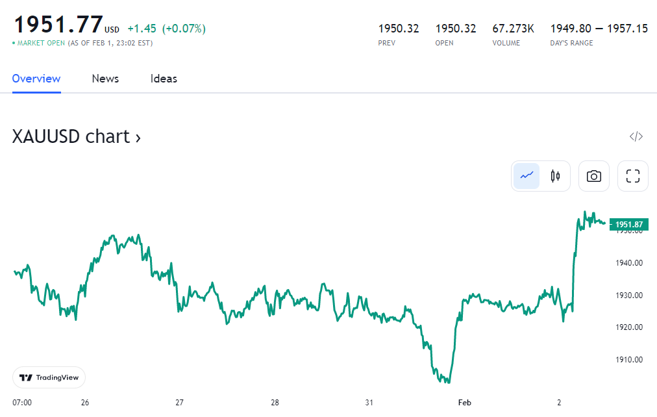The height and width of the screenshot is (417, 657).
Task: Select the Feb date marker on the time axis
Action: 464,403
